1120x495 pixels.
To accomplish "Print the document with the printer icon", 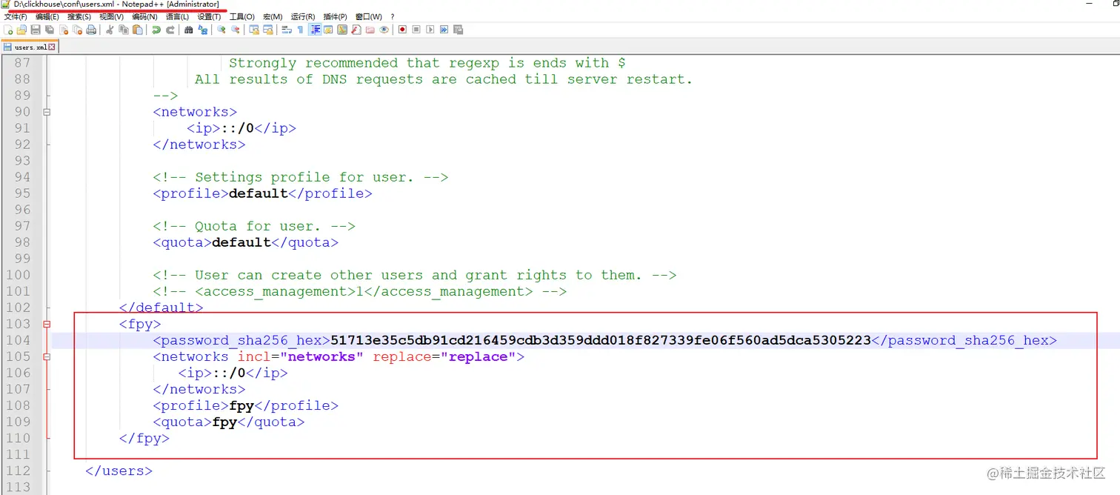I will tap(91, 30).
